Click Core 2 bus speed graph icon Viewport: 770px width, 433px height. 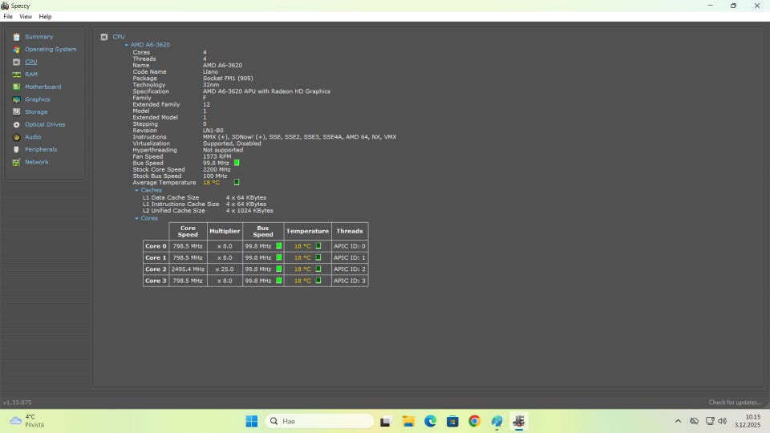pos(279,269)
